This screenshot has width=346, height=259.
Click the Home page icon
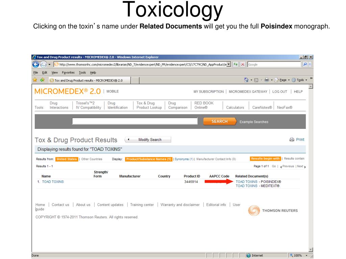pyautogui.click(x=246, y=80)
